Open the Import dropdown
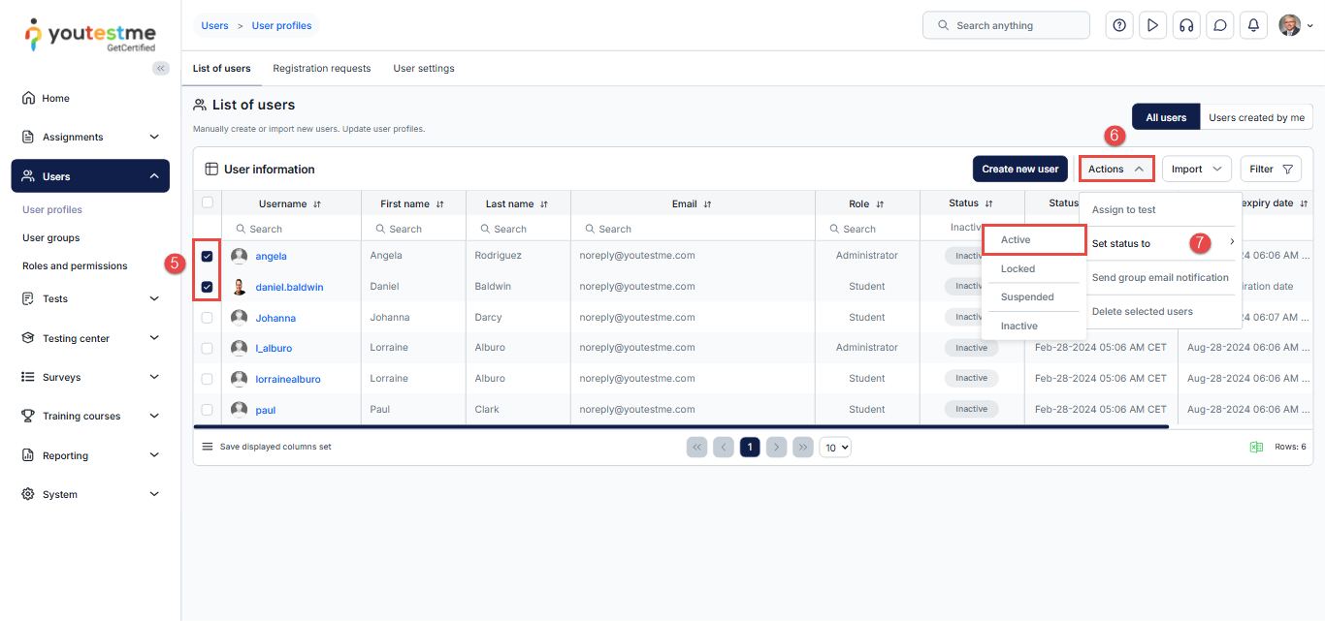 1196,169
